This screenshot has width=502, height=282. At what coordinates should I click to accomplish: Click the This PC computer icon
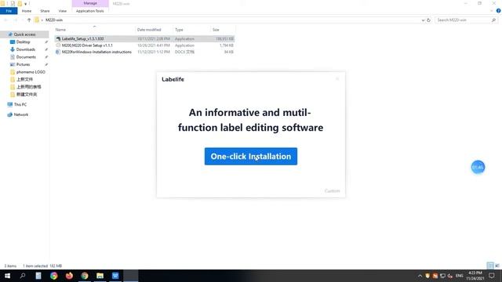point(10,104)
